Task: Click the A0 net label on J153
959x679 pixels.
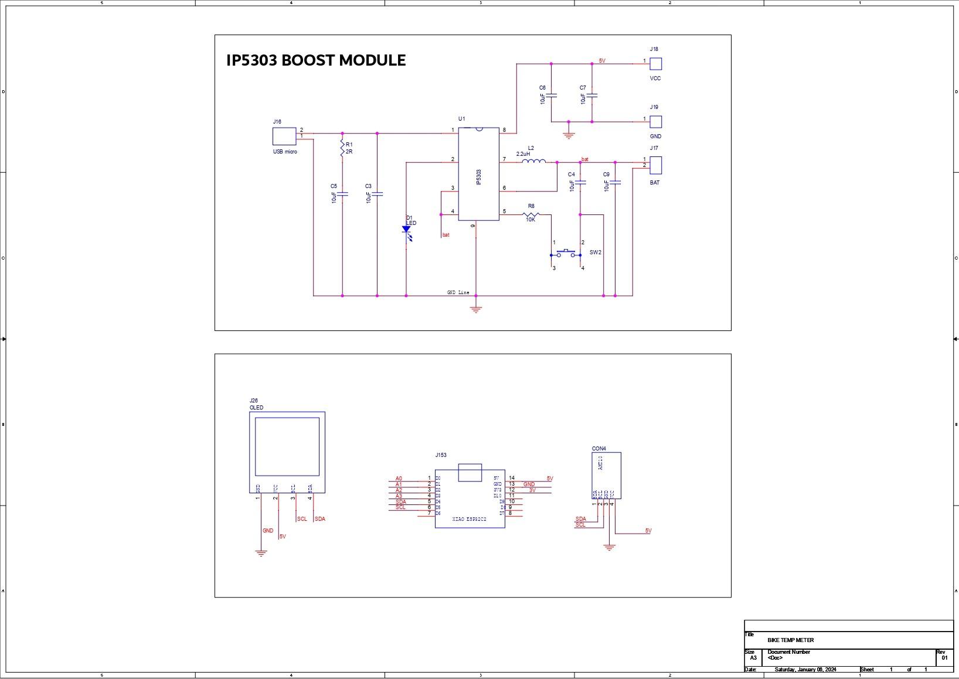Action: [399, 479]
